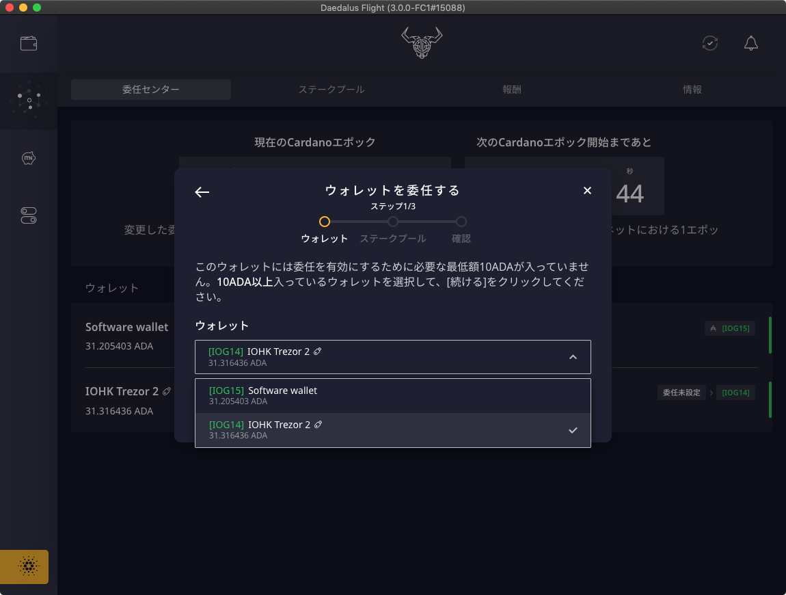
Task: Click the Cardano logo button at sidebar bottom
Action: click(x=25, y=566)
